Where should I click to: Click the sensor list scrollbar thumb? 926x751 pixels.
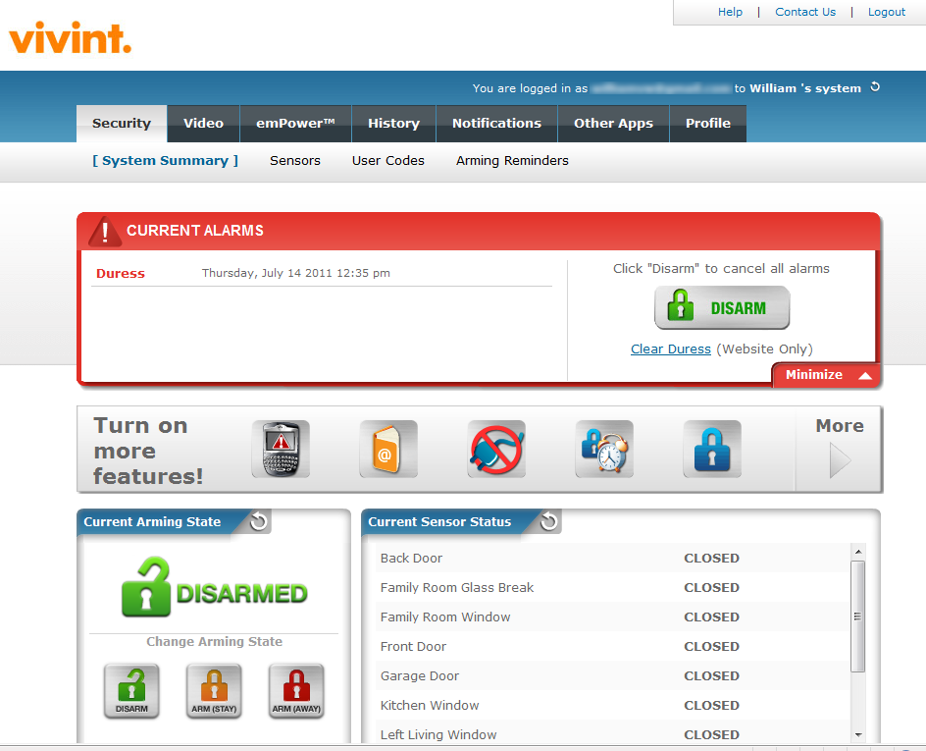pyautogui.click(x=858, y=617)
